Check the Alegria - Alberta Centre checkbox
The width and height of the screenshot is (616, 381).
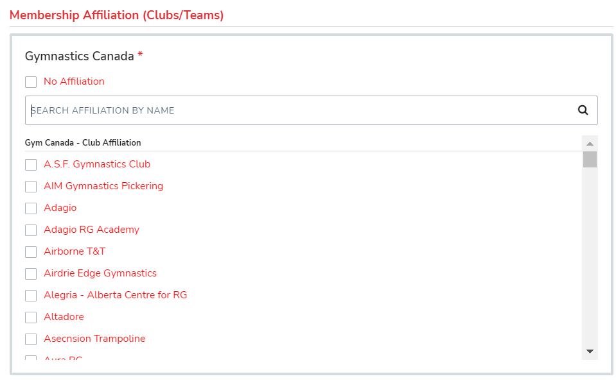pos(31,296)
